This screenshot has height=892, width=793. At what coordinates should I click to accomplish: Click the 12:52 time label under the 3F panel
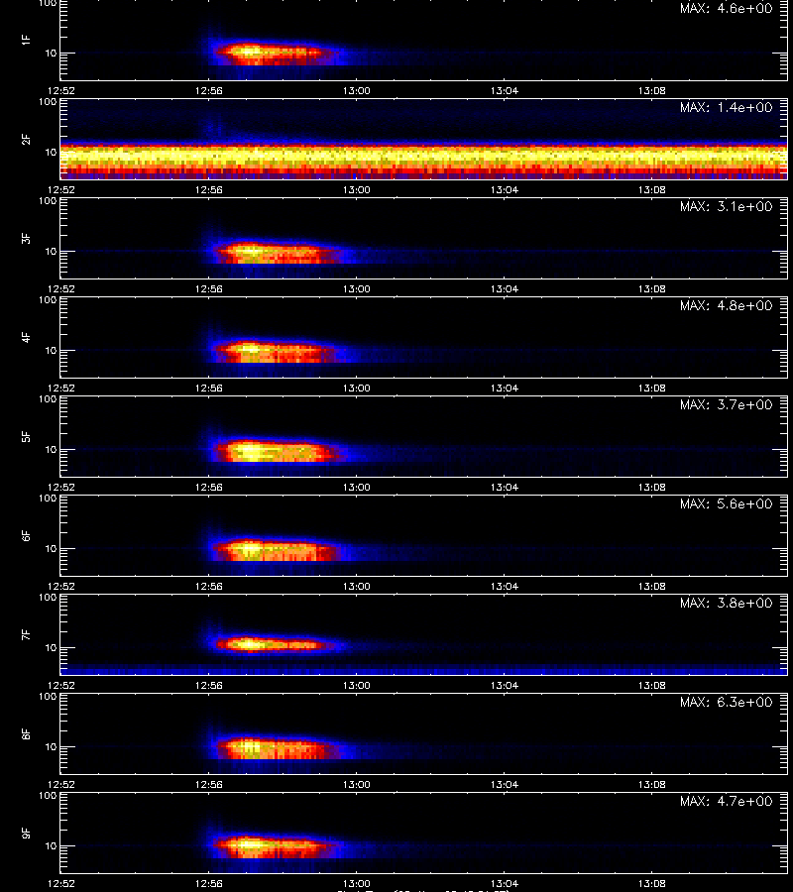pos(60,289)
